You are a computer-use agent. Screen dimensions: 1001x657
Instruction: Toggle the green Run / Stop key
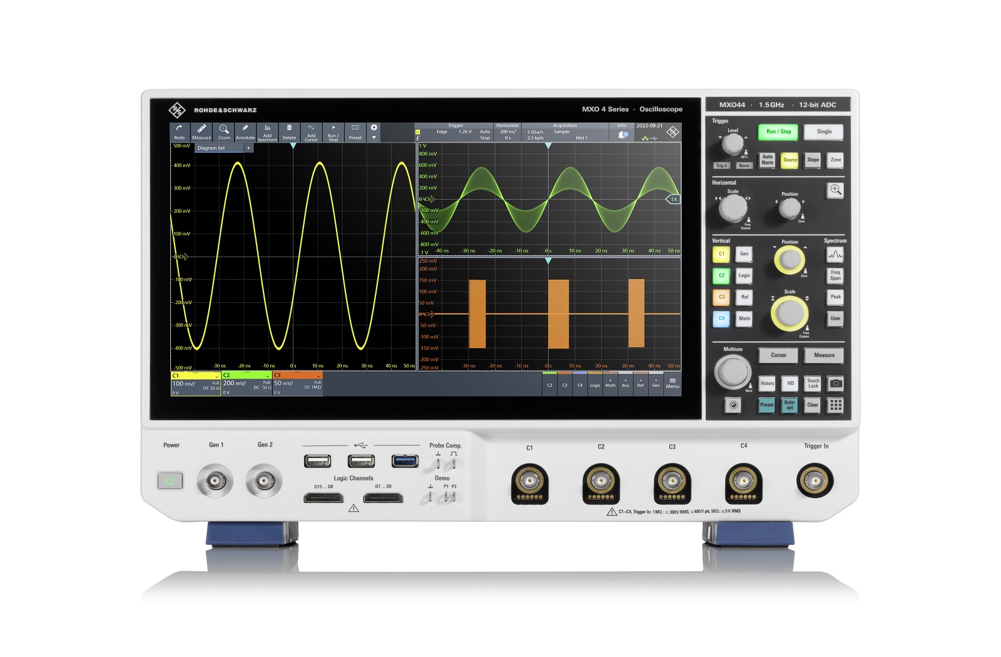coord(778,132)
